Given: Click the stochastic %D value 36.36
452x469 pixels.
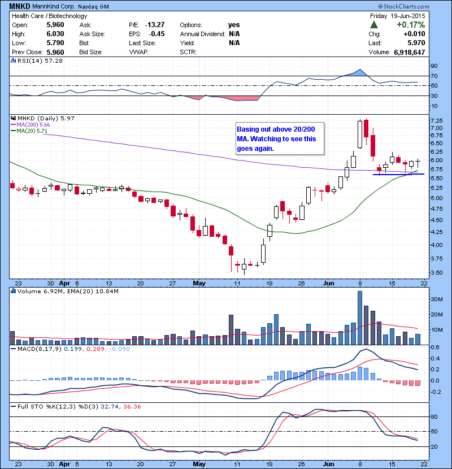Looking at the screenshot, I should coord(132,406).
